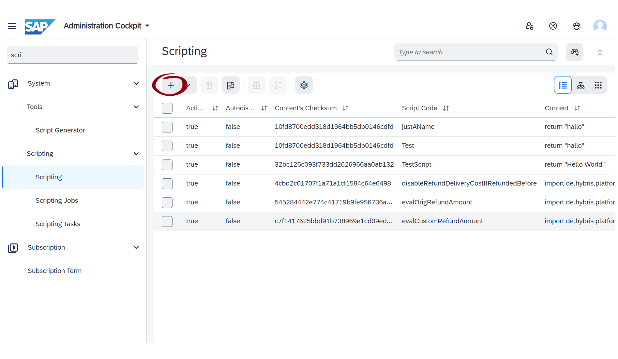Open table settings with the gear icon
Viewport: 618px width, 359px height.
coord(304,85)
